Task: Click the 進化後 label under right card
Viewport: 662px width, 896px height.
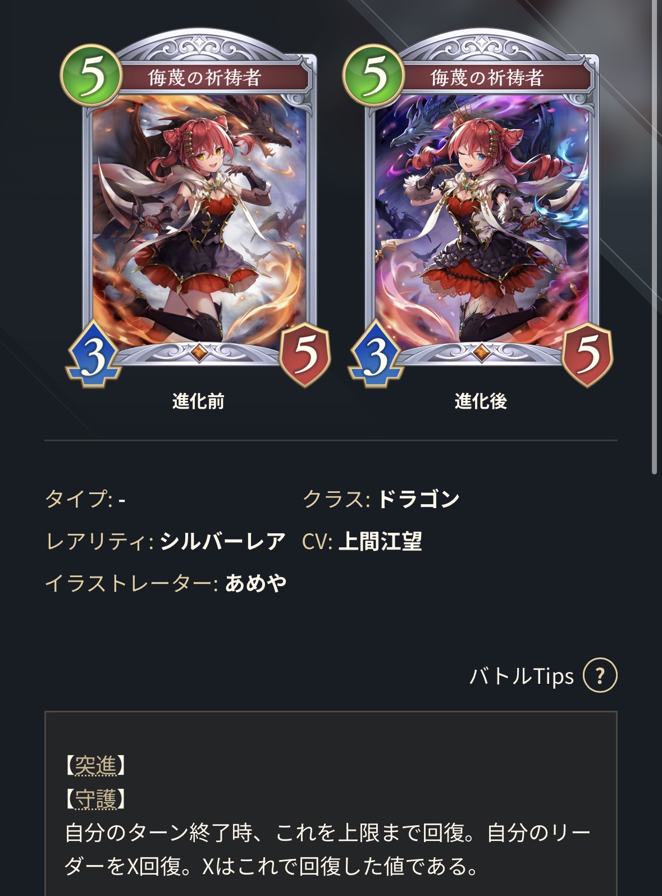Action: pyautogui.click(x=481, y=401)
